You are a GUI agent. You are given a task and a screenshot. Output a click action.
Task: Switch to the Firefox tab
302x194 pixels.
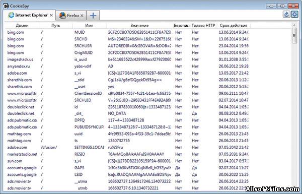pyautogui.click(x=71, y=16)
